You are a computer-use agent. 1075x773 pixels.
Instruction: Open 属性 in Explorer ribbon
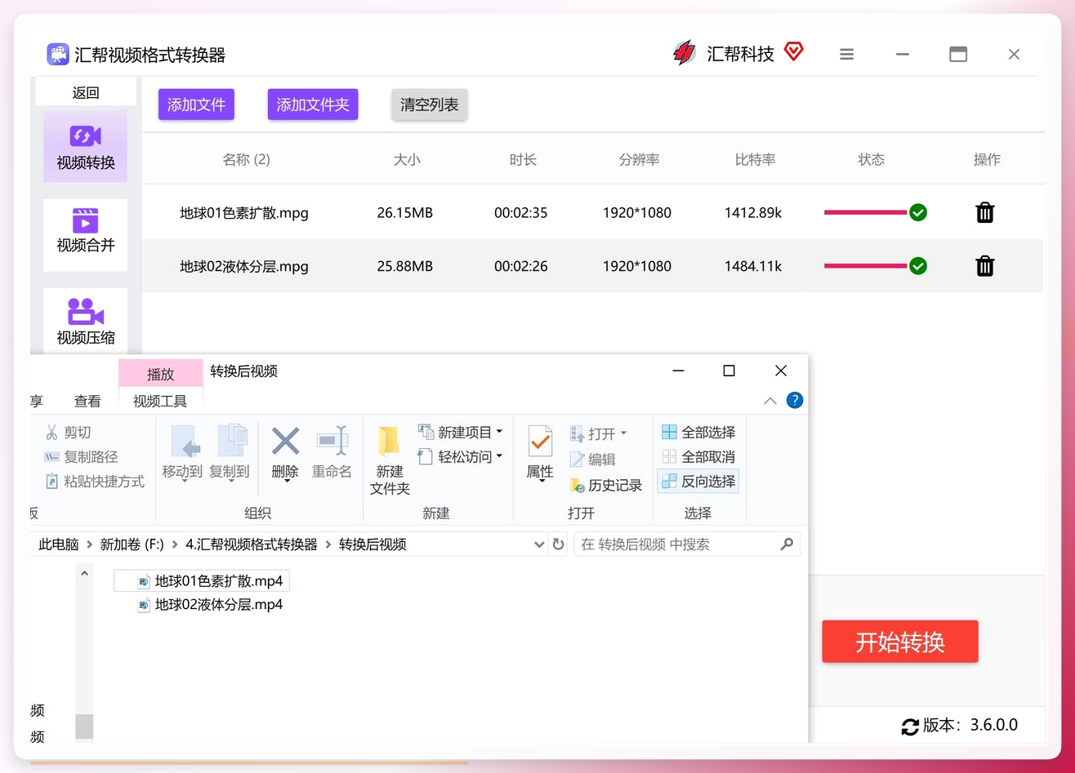click(540, 453)
